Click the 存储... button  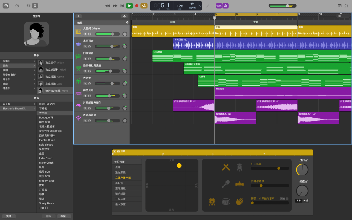click(64, 216)
